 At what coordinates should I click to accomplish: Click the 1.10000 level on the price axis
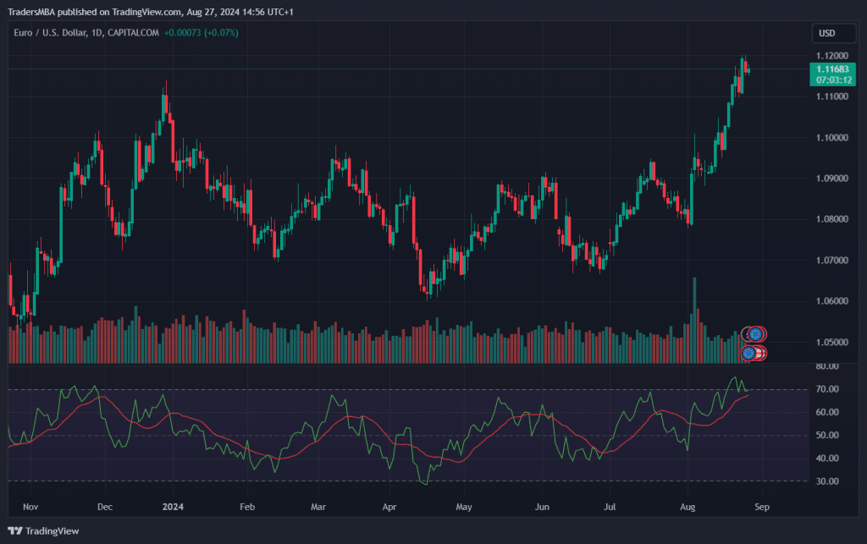click(x=831, y=137)
